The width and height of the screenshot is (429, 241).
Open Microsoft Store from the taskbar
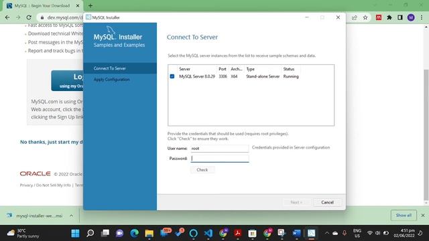252,233
